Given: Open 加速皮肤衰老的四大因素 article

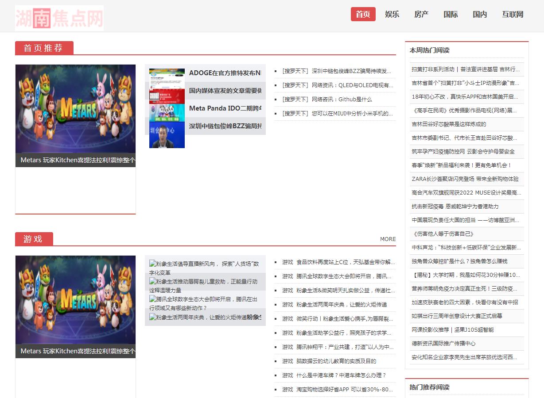Looking at the screenshot, I should (465, 302).
